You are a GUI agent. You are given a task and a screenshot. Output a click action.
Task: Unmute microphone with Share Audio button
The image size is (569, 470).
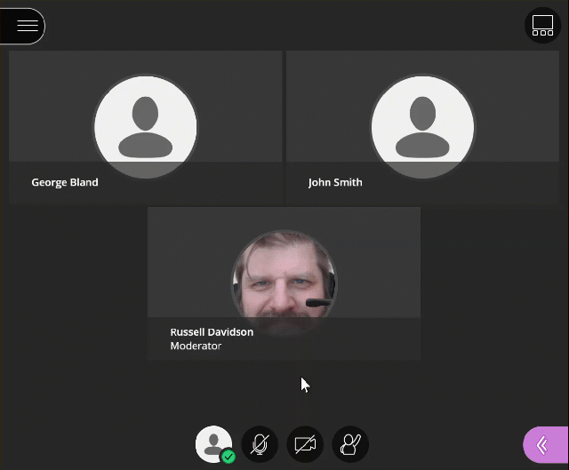coord(260,443)
